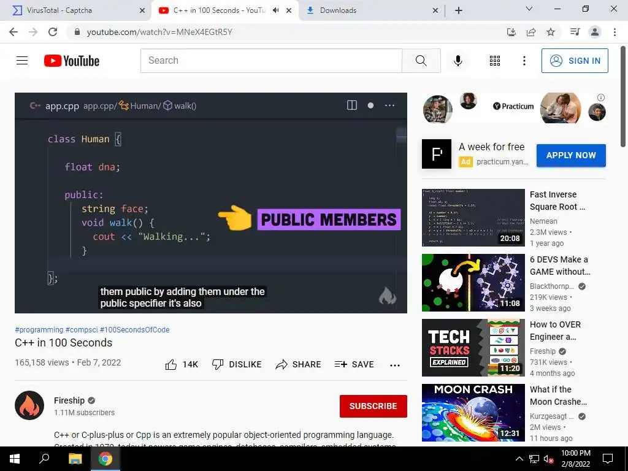The image size is (628, 471).
Task: Open 6 DEVS Make a GAME thumbnail
Action: coord(473,283)
